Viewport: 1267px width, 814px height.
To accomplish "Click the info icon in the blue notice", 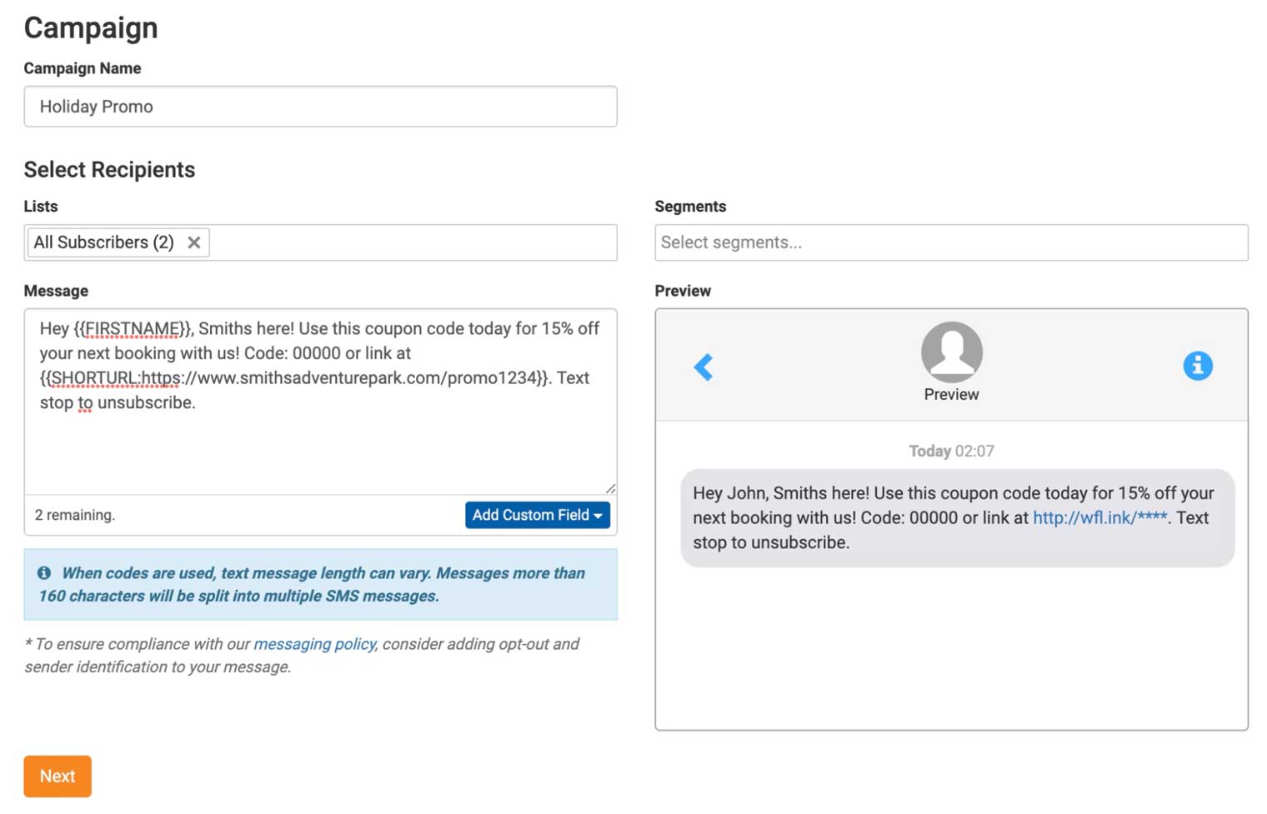I will point(44,573).
